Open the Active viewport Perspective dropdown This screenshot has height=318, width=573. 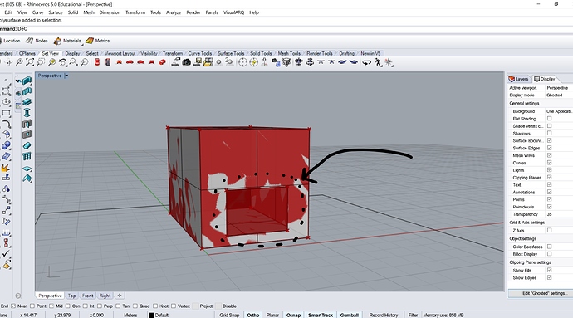click(559, 88)
